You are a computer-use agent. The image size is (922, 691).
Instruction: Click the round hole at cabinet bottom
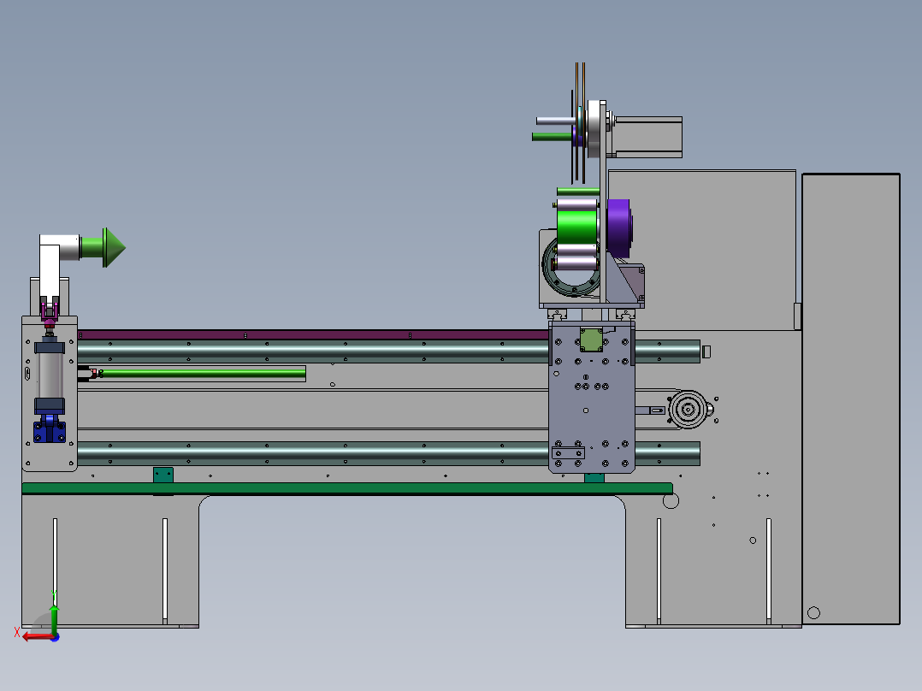pyautogui.click(x=814, y=613)
